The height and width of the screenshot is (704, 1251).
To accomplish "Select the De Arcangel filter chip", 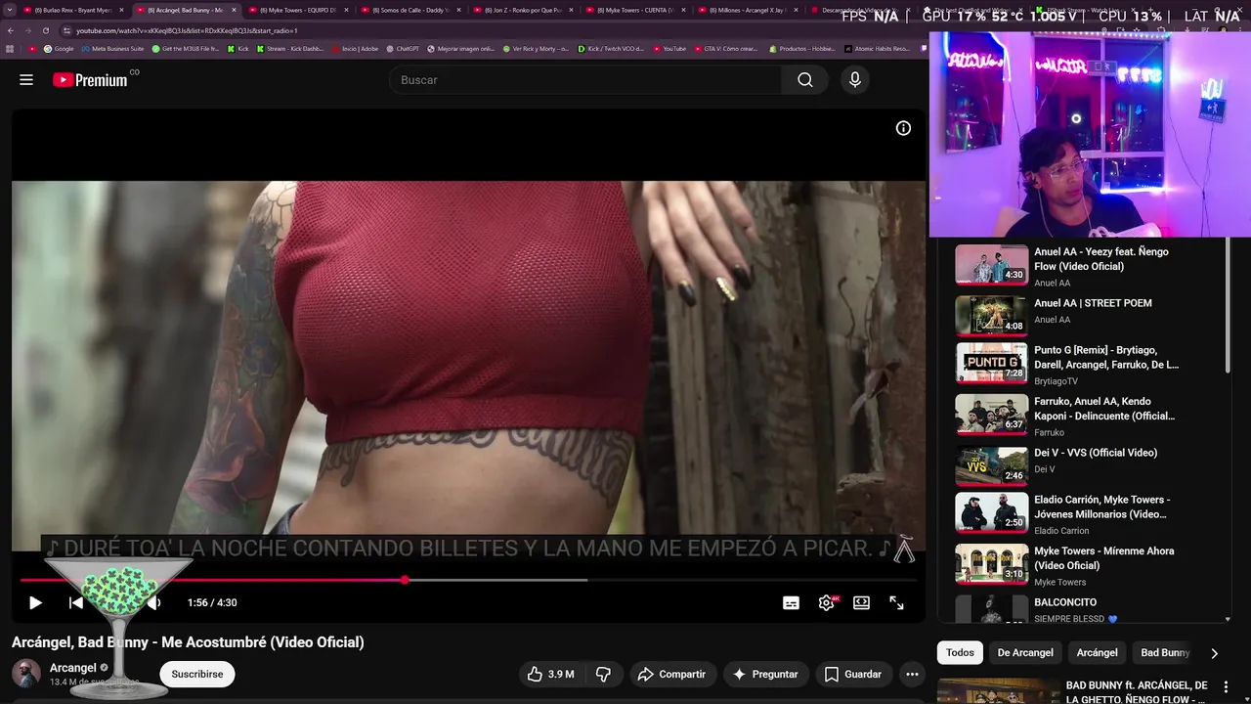I will point(1025,653).
